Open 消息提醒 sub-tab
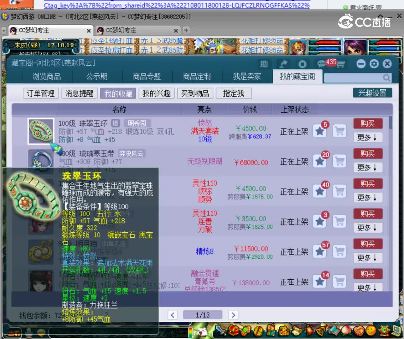Screen dimensions: 404x339 (x=79, y=93)
